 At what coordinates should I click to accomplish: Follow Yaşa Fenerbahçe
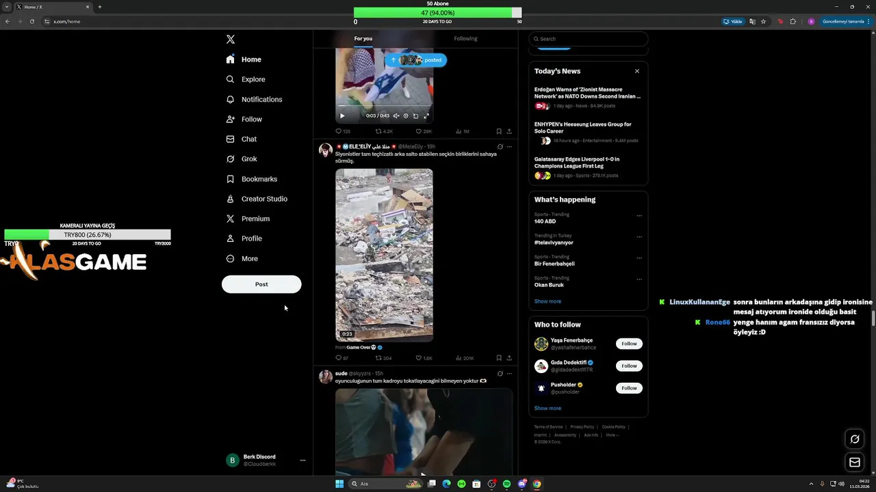(629, 344)
